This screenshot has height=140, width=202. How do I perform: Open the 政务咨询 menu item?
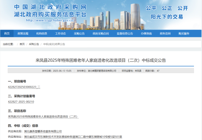[x=165, y=34]
